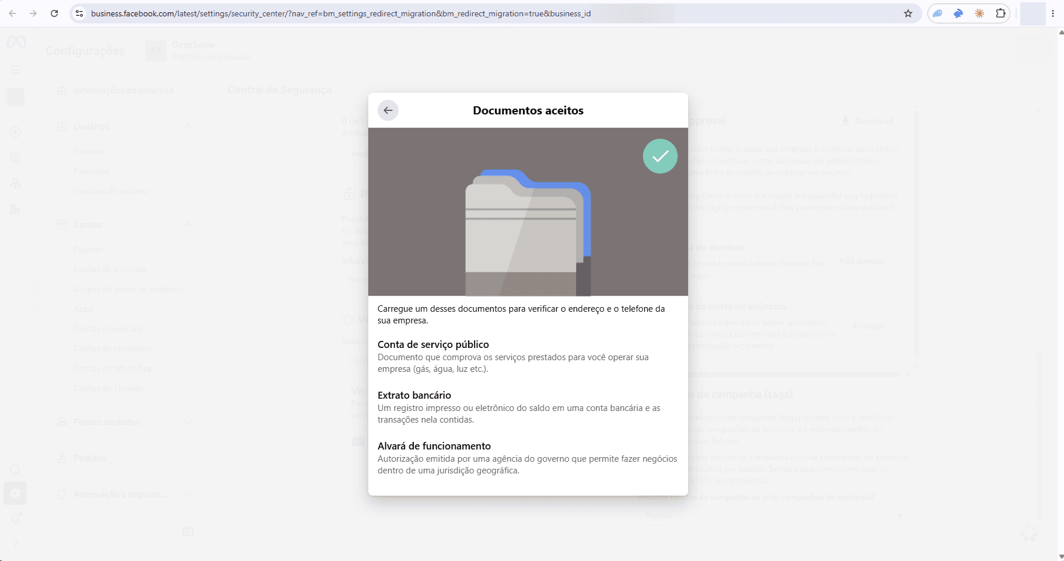Open the Chrome three-dot menu

click(x=1053, y=13)
